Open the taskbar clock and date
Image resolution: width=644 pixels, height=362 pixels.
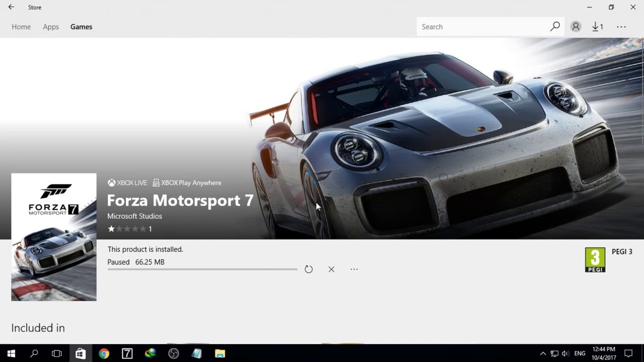[604, 353]
